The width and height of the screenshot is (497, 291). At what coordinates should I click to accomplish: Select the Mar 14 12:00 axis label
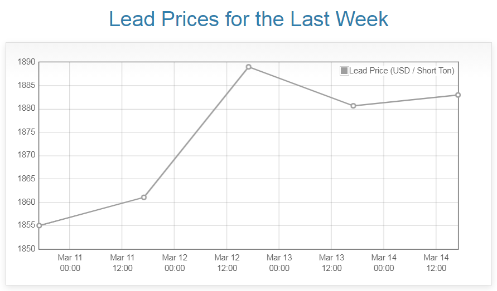point(436,263)
